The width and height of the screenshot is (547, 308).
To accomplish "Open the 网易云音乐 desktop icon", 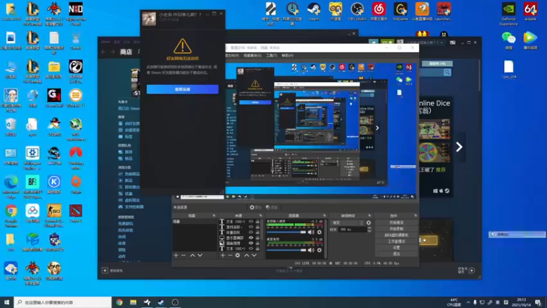I will pos(379,12).
